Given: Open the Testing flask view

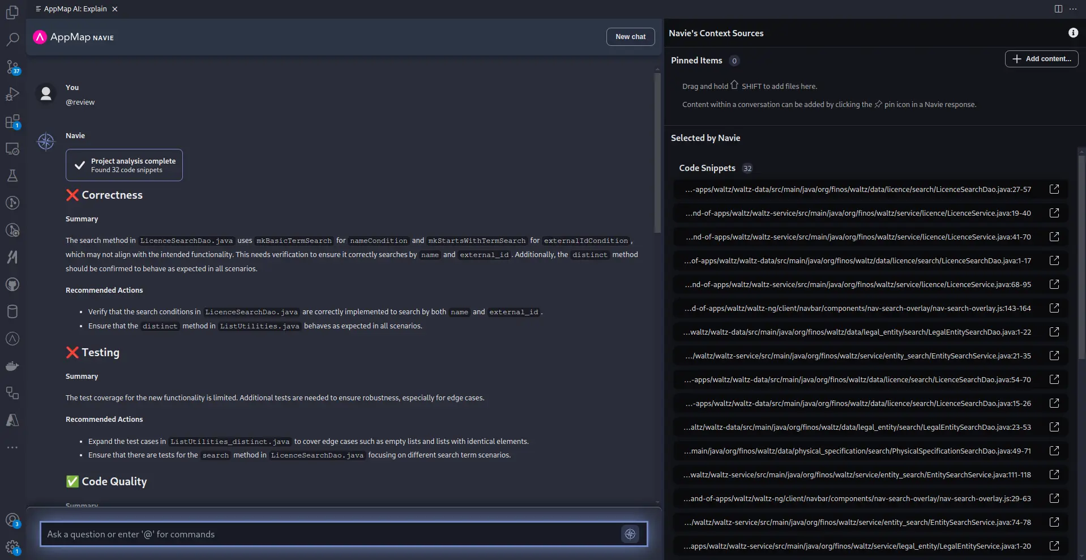Looking at the screenshot, I should pos(12,176).
